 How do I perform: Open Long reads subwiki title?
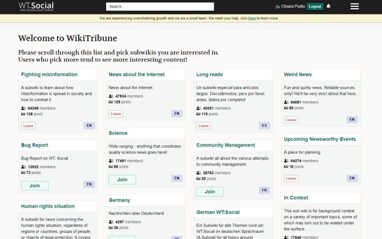point(210,74)
